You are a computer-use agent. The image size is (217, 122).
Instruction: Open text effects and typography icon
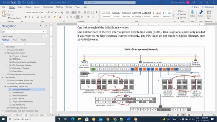[x=49, y=17]
